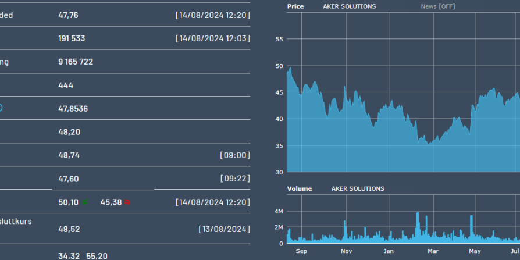
Task: Click the 4M volume axis label
Action: pyautogui.click(x=279, y=211)
